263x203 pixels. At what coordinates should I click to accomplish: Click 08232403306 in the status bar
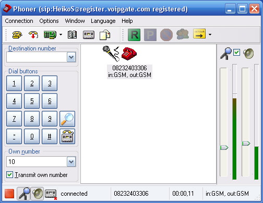tap(131, 194)
